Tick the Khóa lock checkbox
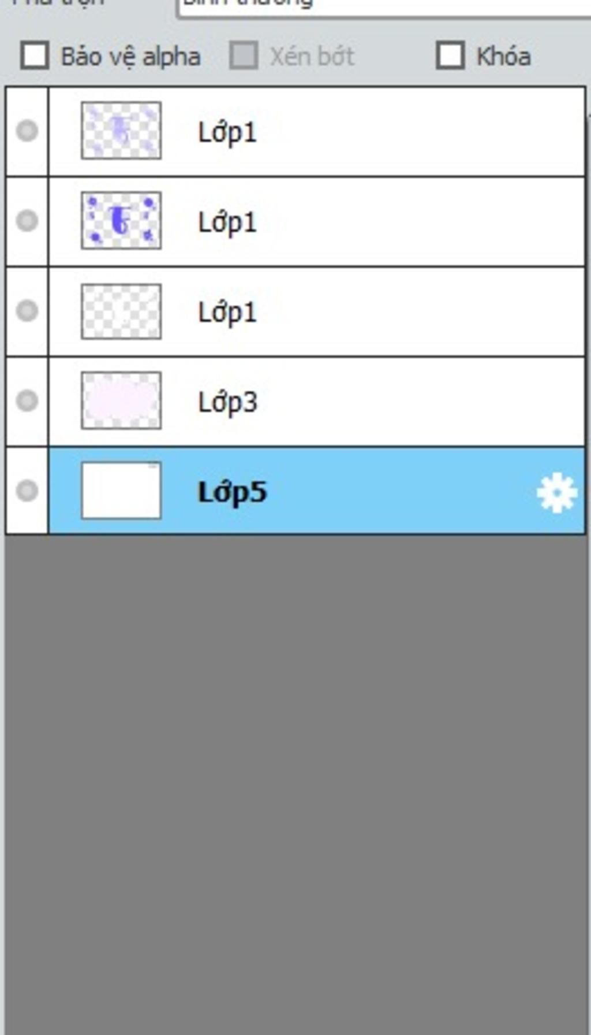Screen dimensions: 591x1035 [450, 56]
